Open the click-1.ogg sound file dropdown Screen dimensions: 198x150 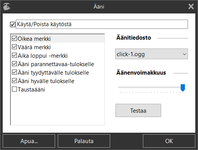[151, 54]
